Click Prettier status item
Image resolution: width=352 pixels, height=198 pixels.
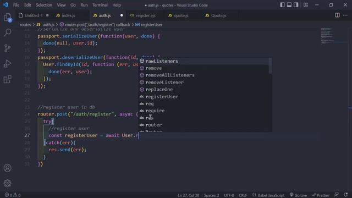321,195
